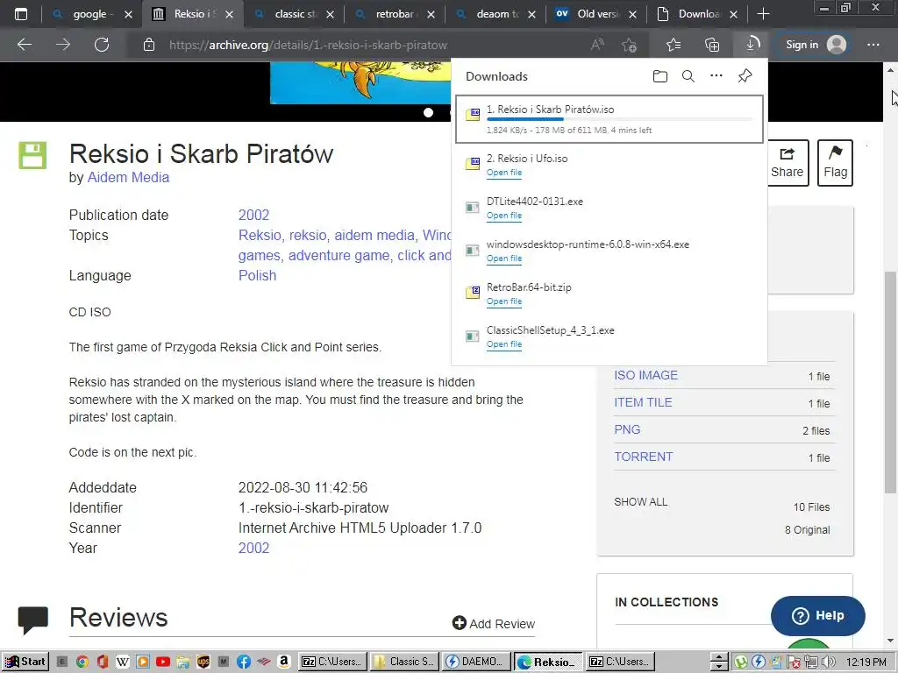Viewport: 898px width, 673px height.
Task: Launch Chrome from the taskbar
Action: point(82,662)
